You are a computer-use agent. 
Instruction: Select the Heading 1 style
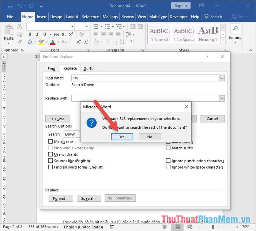tap(208, 34)
